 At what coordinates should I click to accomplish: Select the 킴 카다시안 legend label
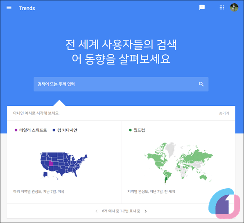(x=67, y=130)
